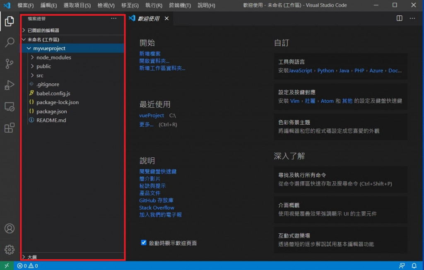Viewport: 424px width, 270px height.
Task: Open the 互動式遊樂場 card
Action: 341,240
